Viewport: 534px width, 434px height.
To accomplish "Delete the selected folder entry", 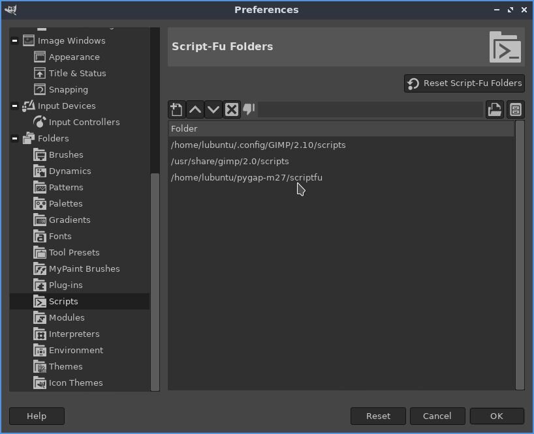I will (x=232, y=109).
